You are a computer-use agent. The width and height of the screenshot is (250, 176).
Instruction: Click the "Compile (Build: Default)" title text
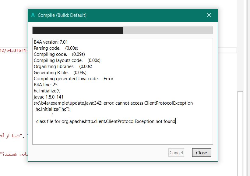point(62,15)
